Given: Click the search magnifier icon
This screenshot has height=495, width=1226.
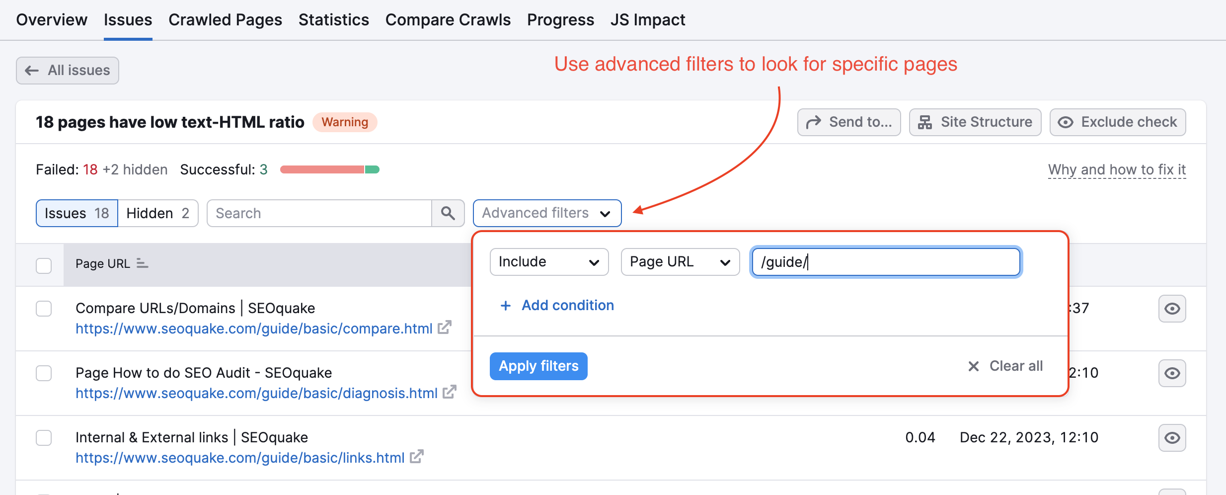Looking at the screenshot, I should pos(448,213).
